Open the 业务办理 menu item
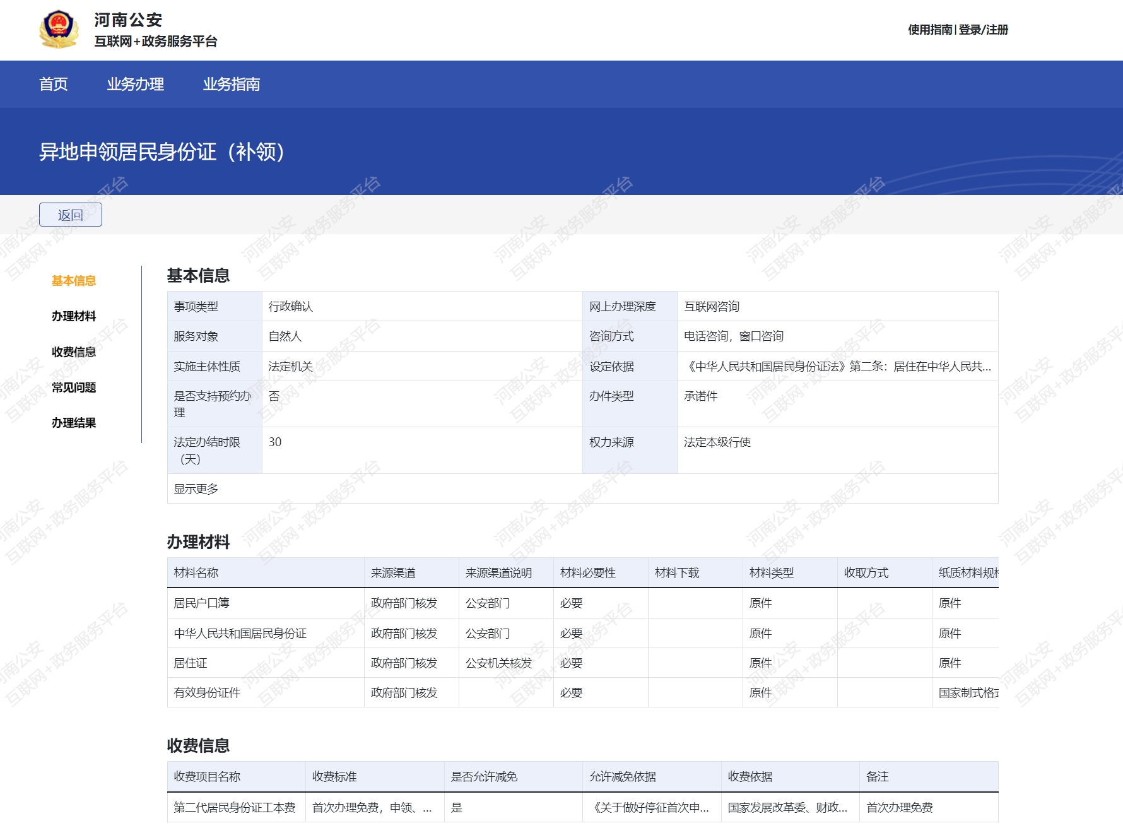This screenshot has height=828, width=1123. click(x=135, y=84)
